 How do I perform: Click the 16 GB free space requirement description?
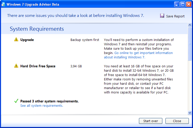pyautogui.click(x=139, y=79)
